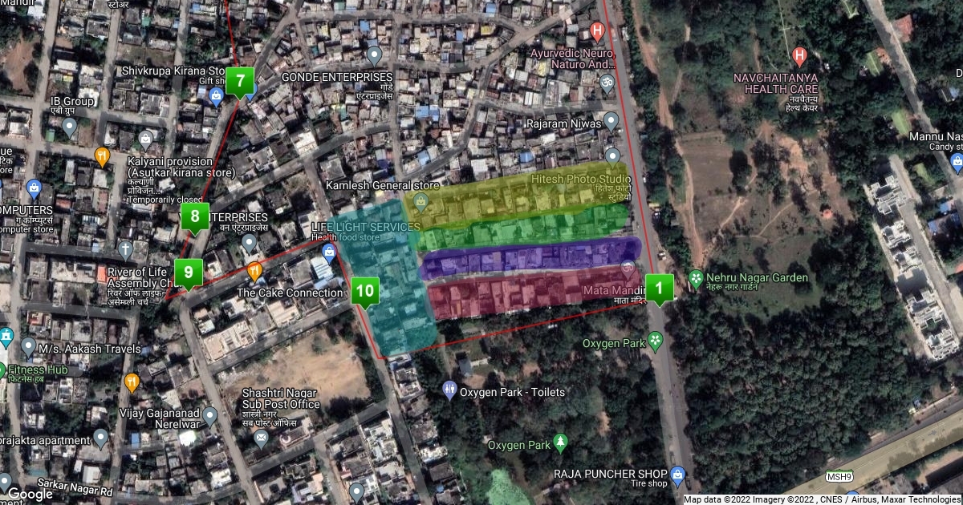Select the M/s. Aakash Travels pin
This screenshot has width=963, height=505.
click(x=28, y=348)
